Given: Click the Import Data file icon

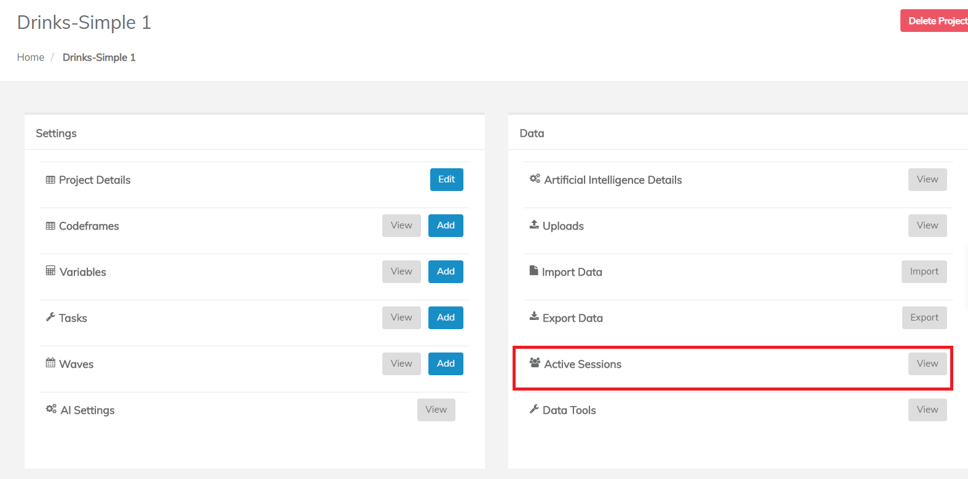Looking at the screenshot, I should [533, 271].
